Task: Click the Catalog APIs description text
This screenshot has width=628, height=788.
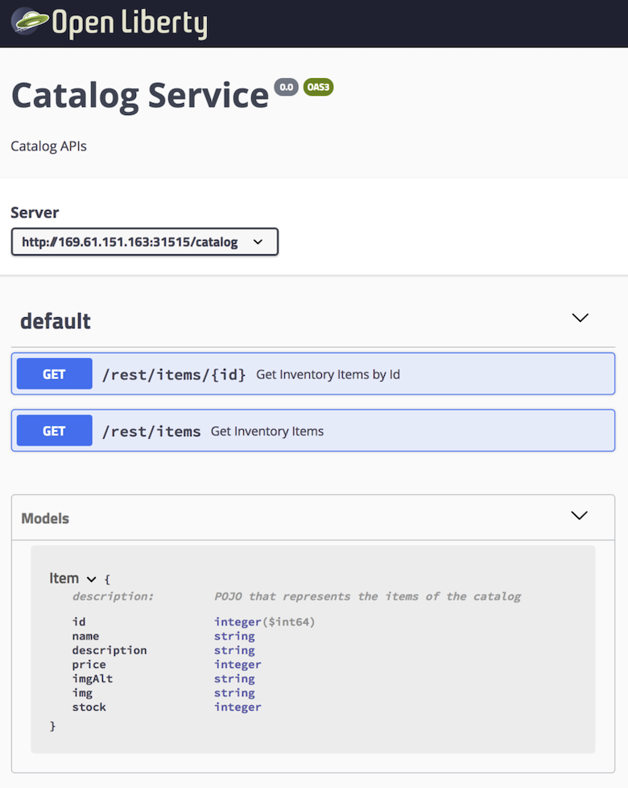Action: [x=48, y=146]
